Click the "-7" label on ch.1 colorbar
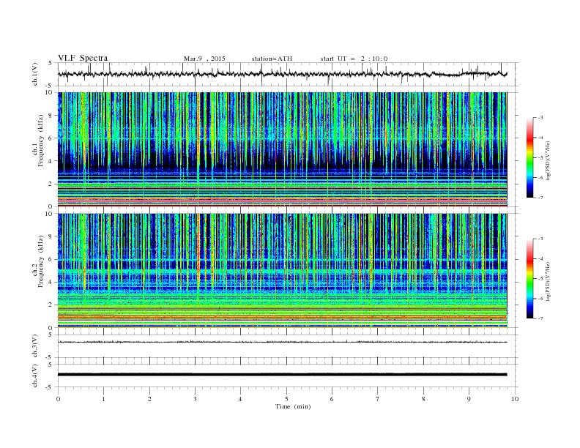Screen dimensions: 580x448 (540, 198)
